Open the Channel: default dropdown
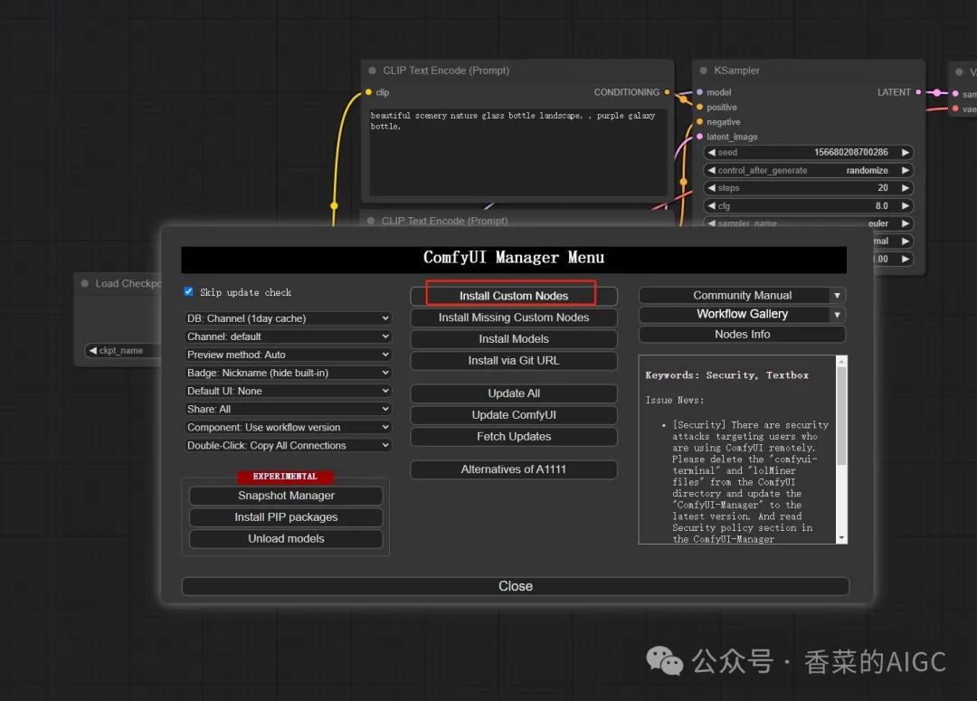977x701 pixels. coord(288,336)
